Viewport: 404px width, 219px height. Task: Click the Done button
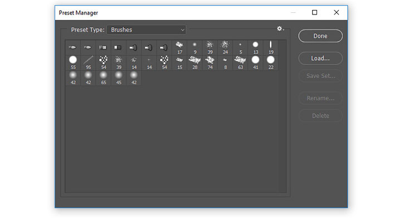(320, 36)
